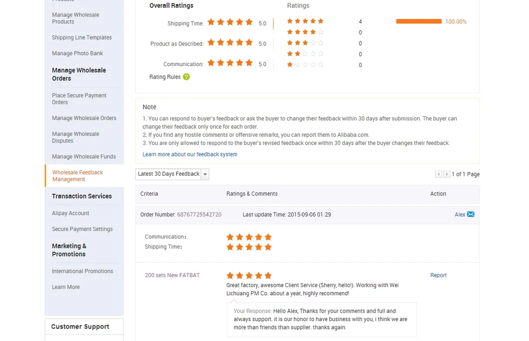Open Manage Photo Bank in sidebar

click(77, 53)
